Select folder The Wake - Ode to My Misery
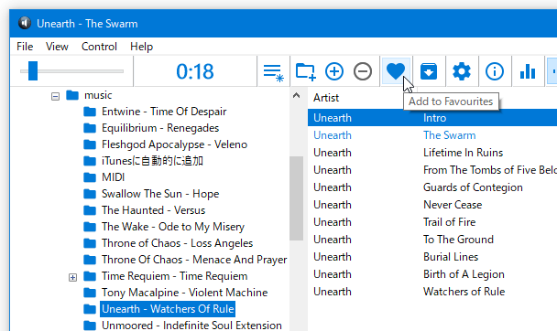Image resolution: width=557 pixels, height=331 pixels. click(x=173, y=227)
